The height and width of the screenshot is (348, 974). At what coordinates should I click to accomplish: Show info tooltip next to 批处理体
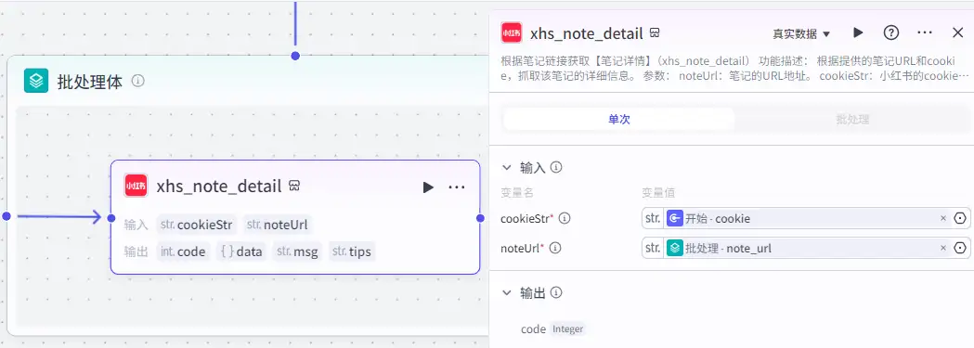tap(138, 81)
